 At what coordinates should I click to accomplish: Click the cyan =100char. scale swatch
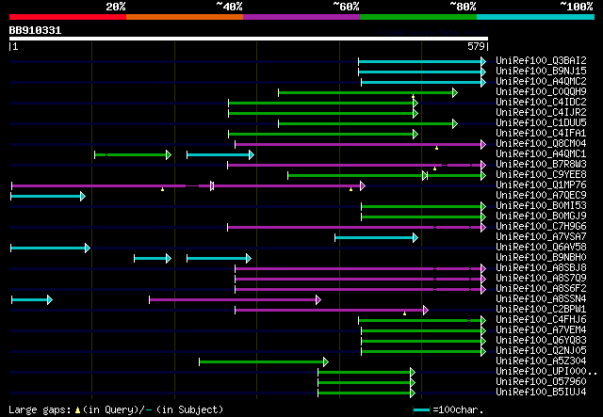pyautogui.click(x=421, y=410)
